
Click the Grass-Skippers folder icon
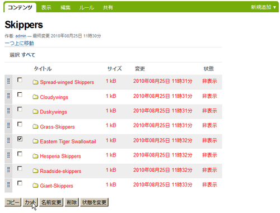click(x=35, y=126)
